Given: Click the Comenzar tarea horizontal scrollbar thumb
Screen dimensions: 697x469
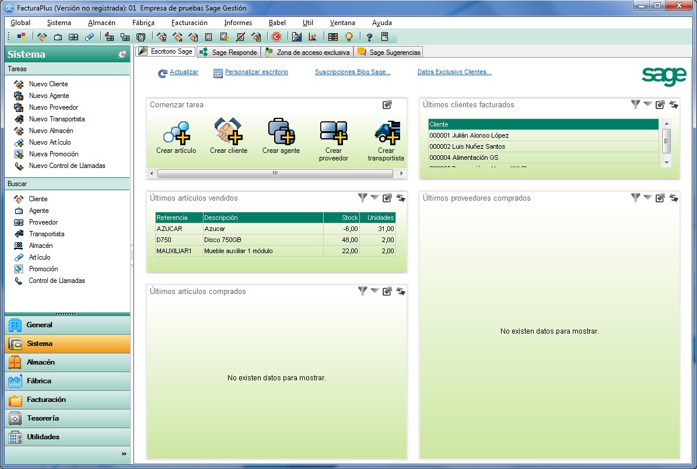Looking at the screenshot, I should (275, 173).
